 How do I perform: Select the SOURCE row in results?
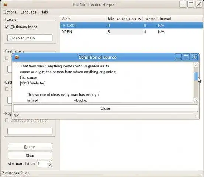[x=131, y=25]
